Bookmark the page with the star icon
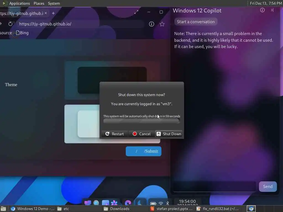The image size is (283, 212). [x=162, y=24]
